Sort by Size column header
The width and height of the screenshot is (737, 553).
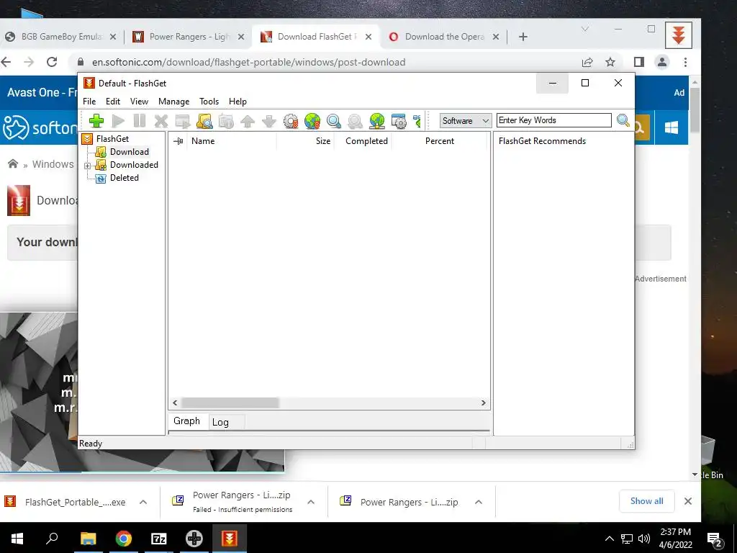pos(323,140)
